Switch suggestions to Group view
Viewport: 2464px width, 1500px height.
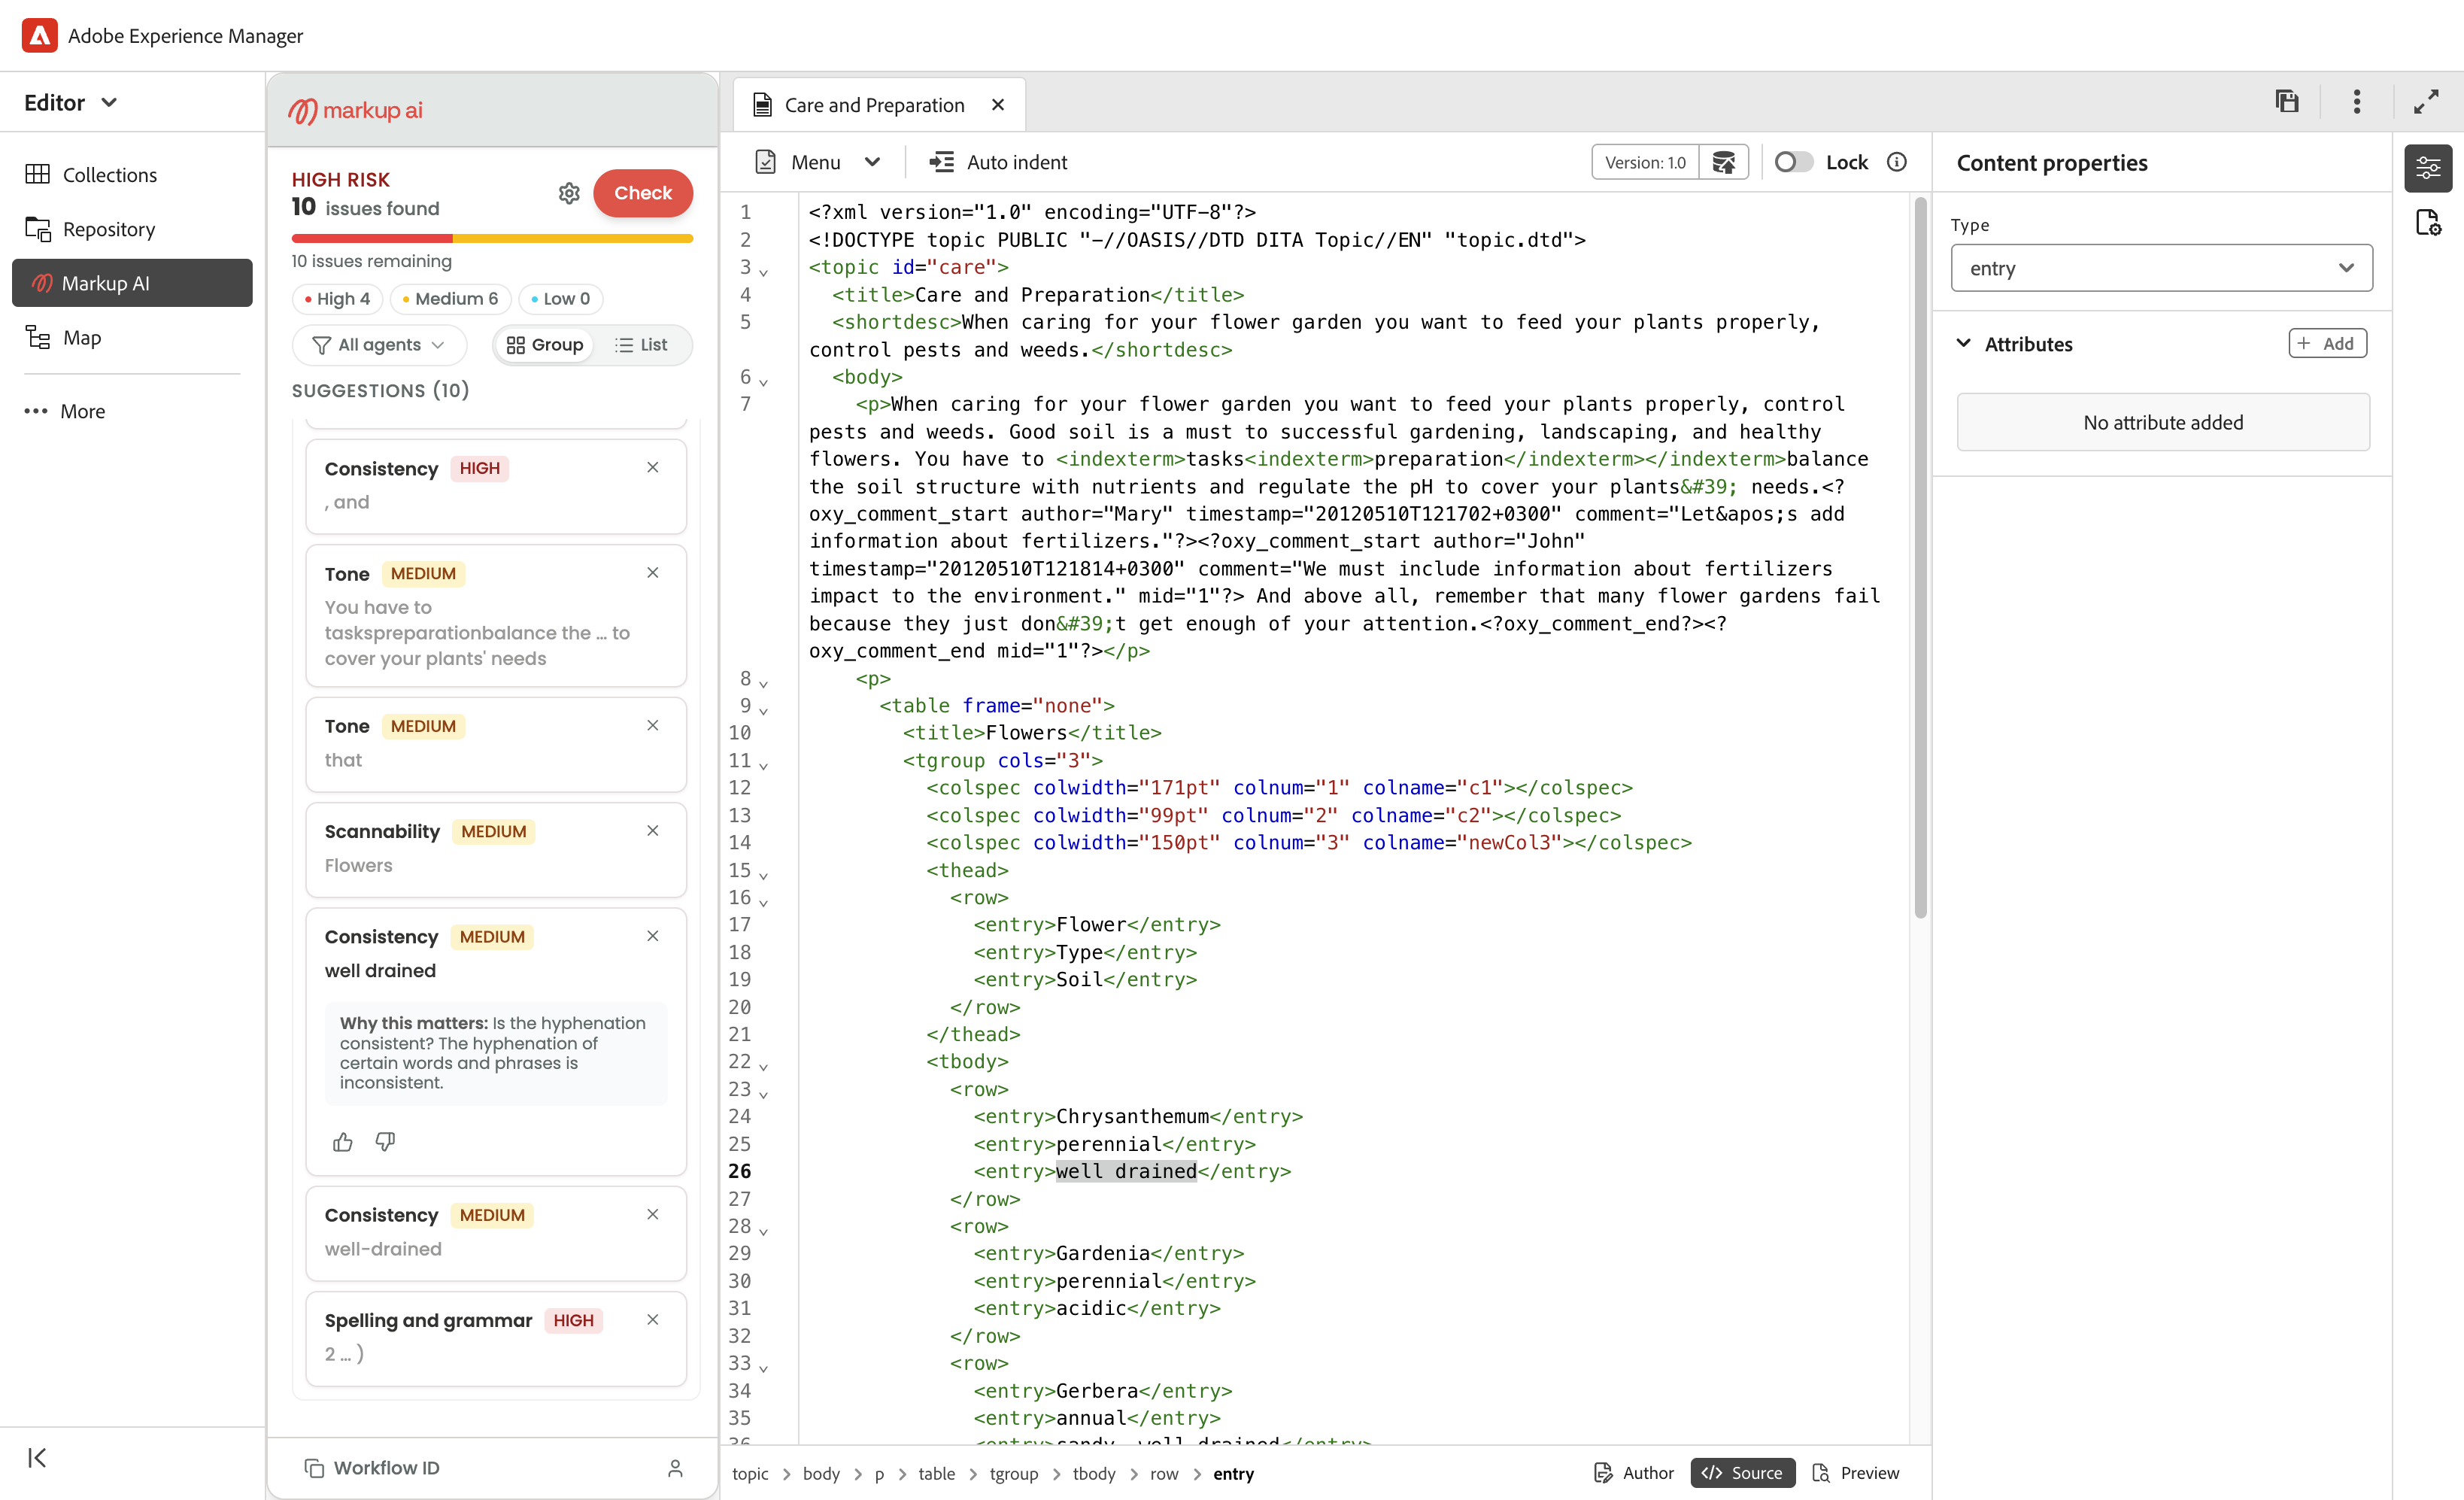point(545,344)
